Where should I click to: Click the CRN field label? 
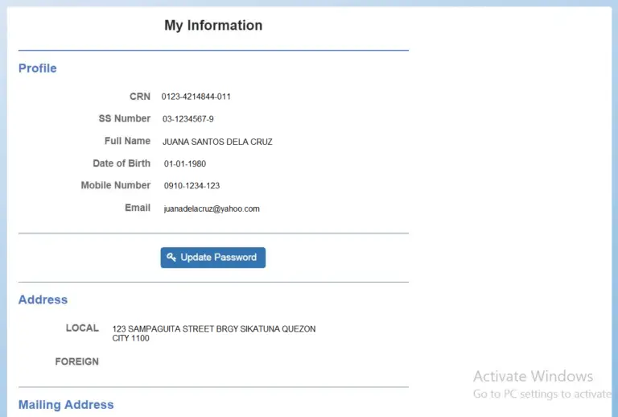140,97
